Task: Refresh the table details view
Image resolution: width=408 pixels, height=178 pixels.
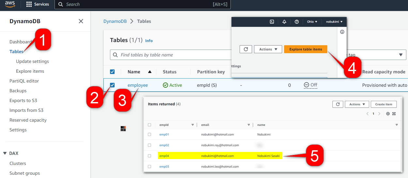Action: 246,49
